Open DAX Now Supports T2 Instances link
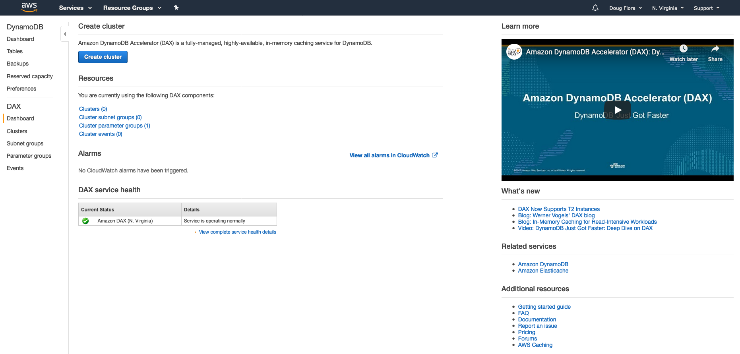Screen dimensions: 740x354 click(559, 209)
